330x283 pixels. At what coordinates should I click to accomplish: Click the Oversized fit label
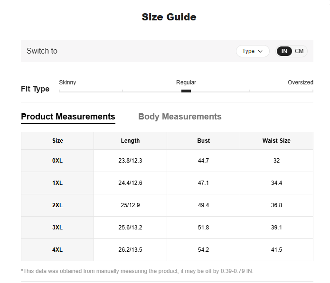301,82
